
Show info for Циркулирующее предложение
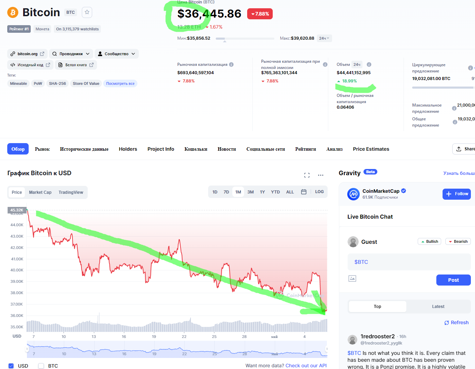470,68
